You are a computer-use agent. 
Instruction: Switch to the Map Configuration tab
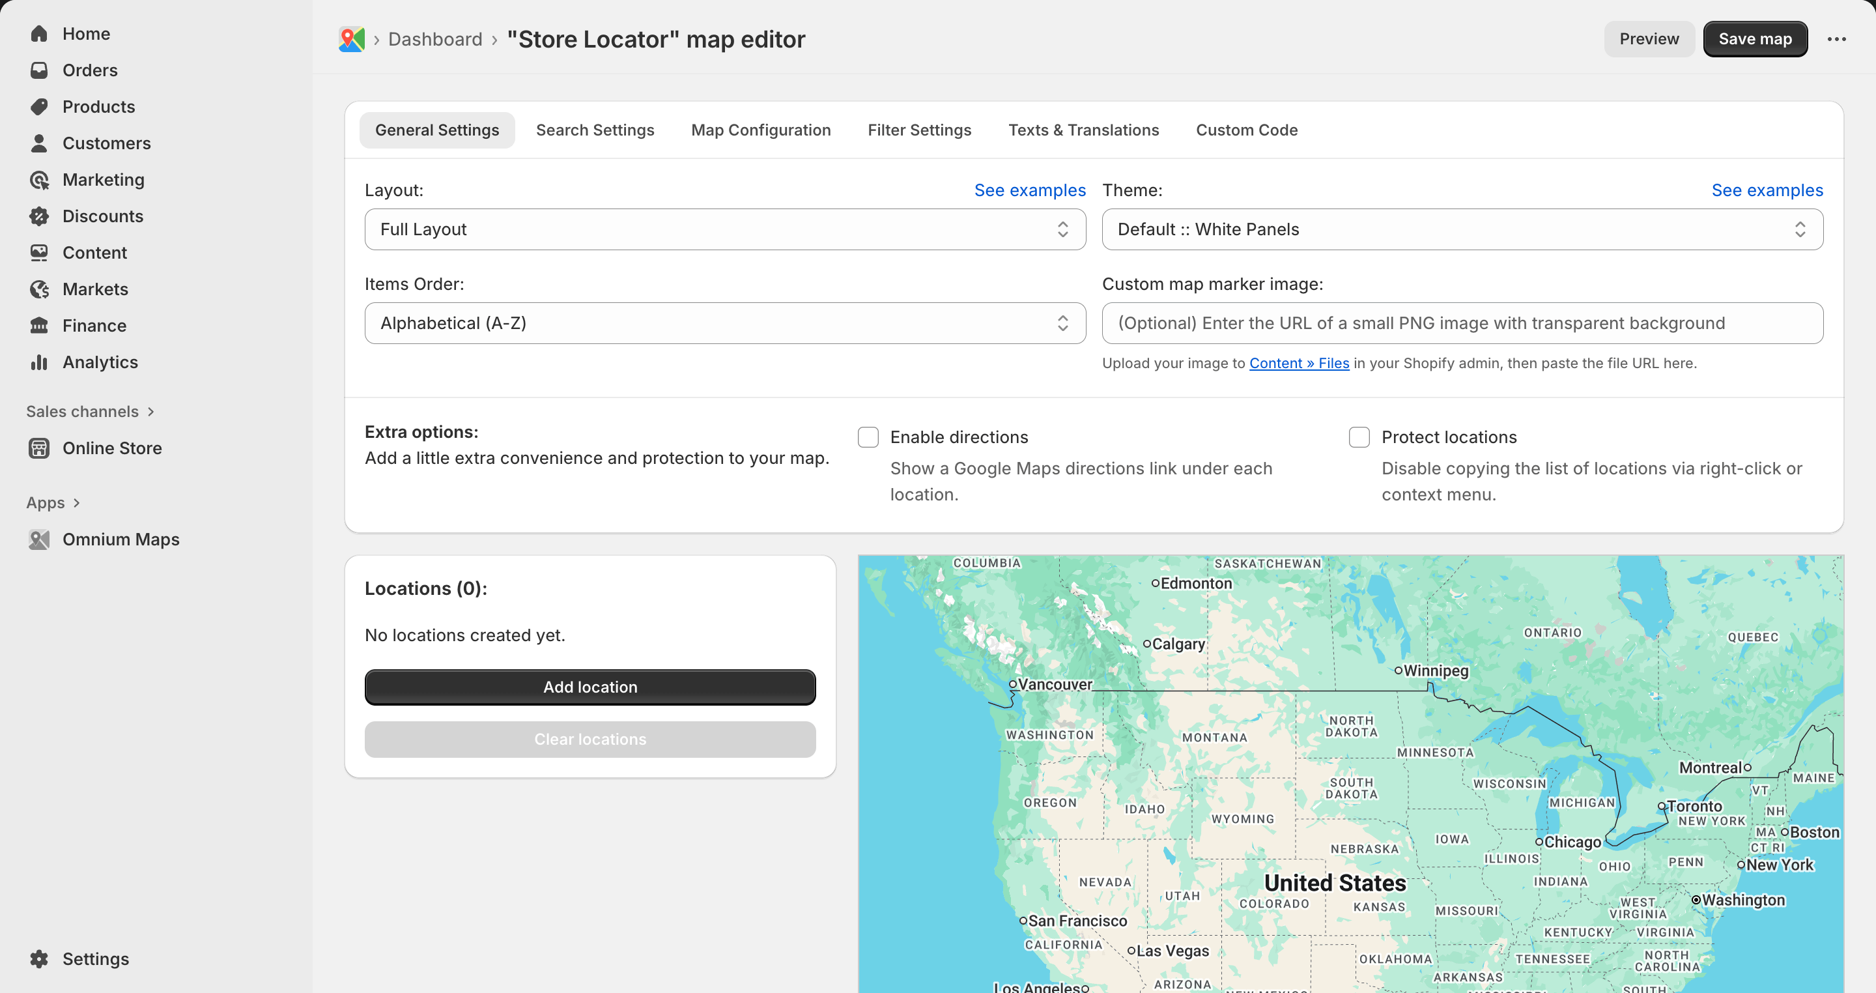[x=760, y=130]
